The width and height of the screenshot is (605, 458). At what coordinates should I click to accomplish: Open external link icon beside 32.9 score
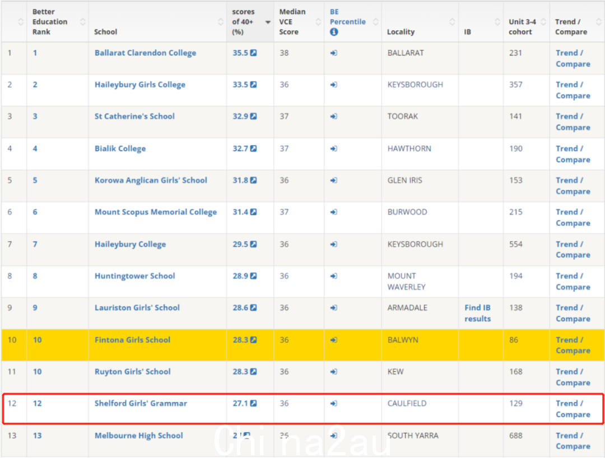254,116
